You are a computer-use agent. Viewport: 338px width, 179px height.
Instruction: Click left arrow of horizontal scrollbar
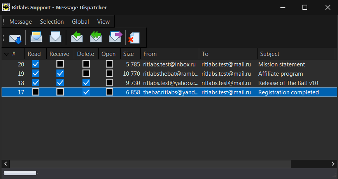[x=5, y=164]
